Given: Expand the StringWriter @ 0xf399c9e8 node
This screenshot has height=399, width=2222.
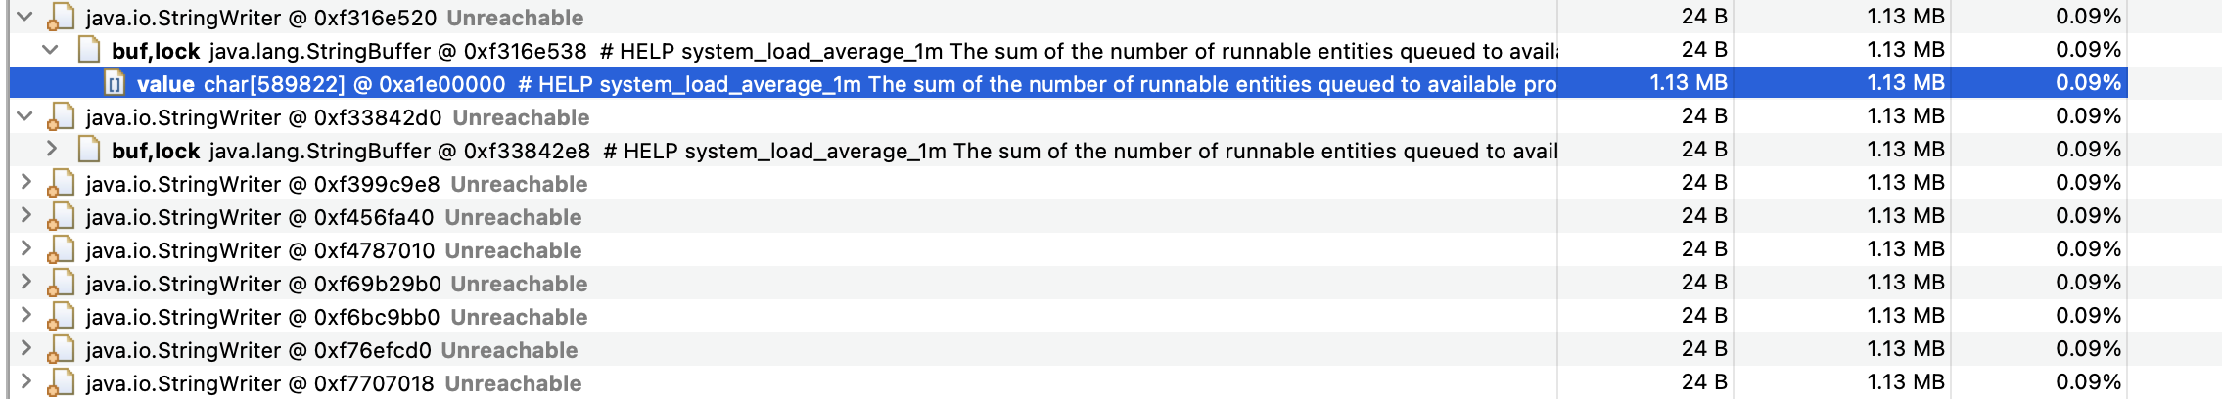Looking at the screenshot, I should [x=25, y=183].
